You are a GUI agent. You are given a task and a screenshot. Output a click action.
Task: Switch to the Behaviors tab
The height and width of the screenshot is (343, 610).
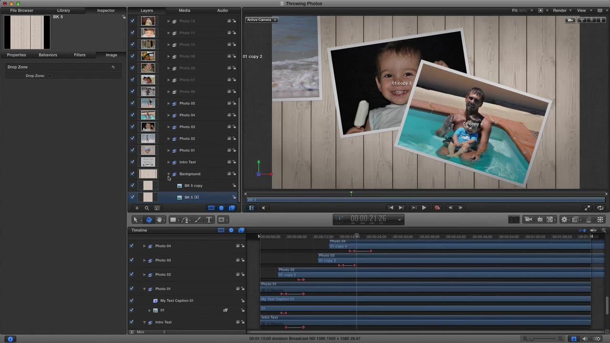point(48,55)
